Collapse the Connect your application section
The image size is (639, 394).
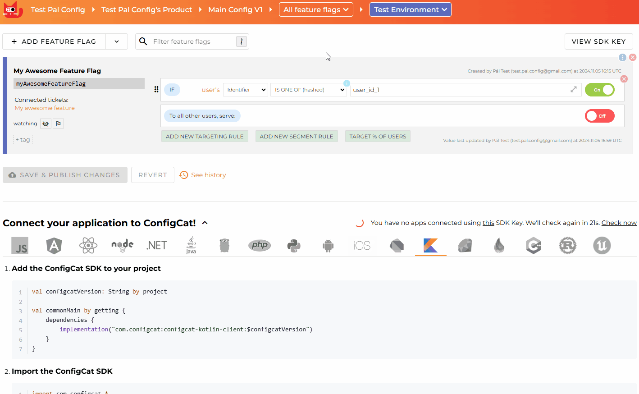205,222
